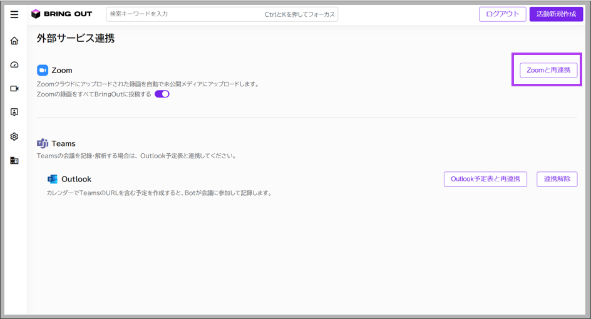Open settings gear in sidebar
The height and width of the screenshot is (319, 591).
pos(14,136)
